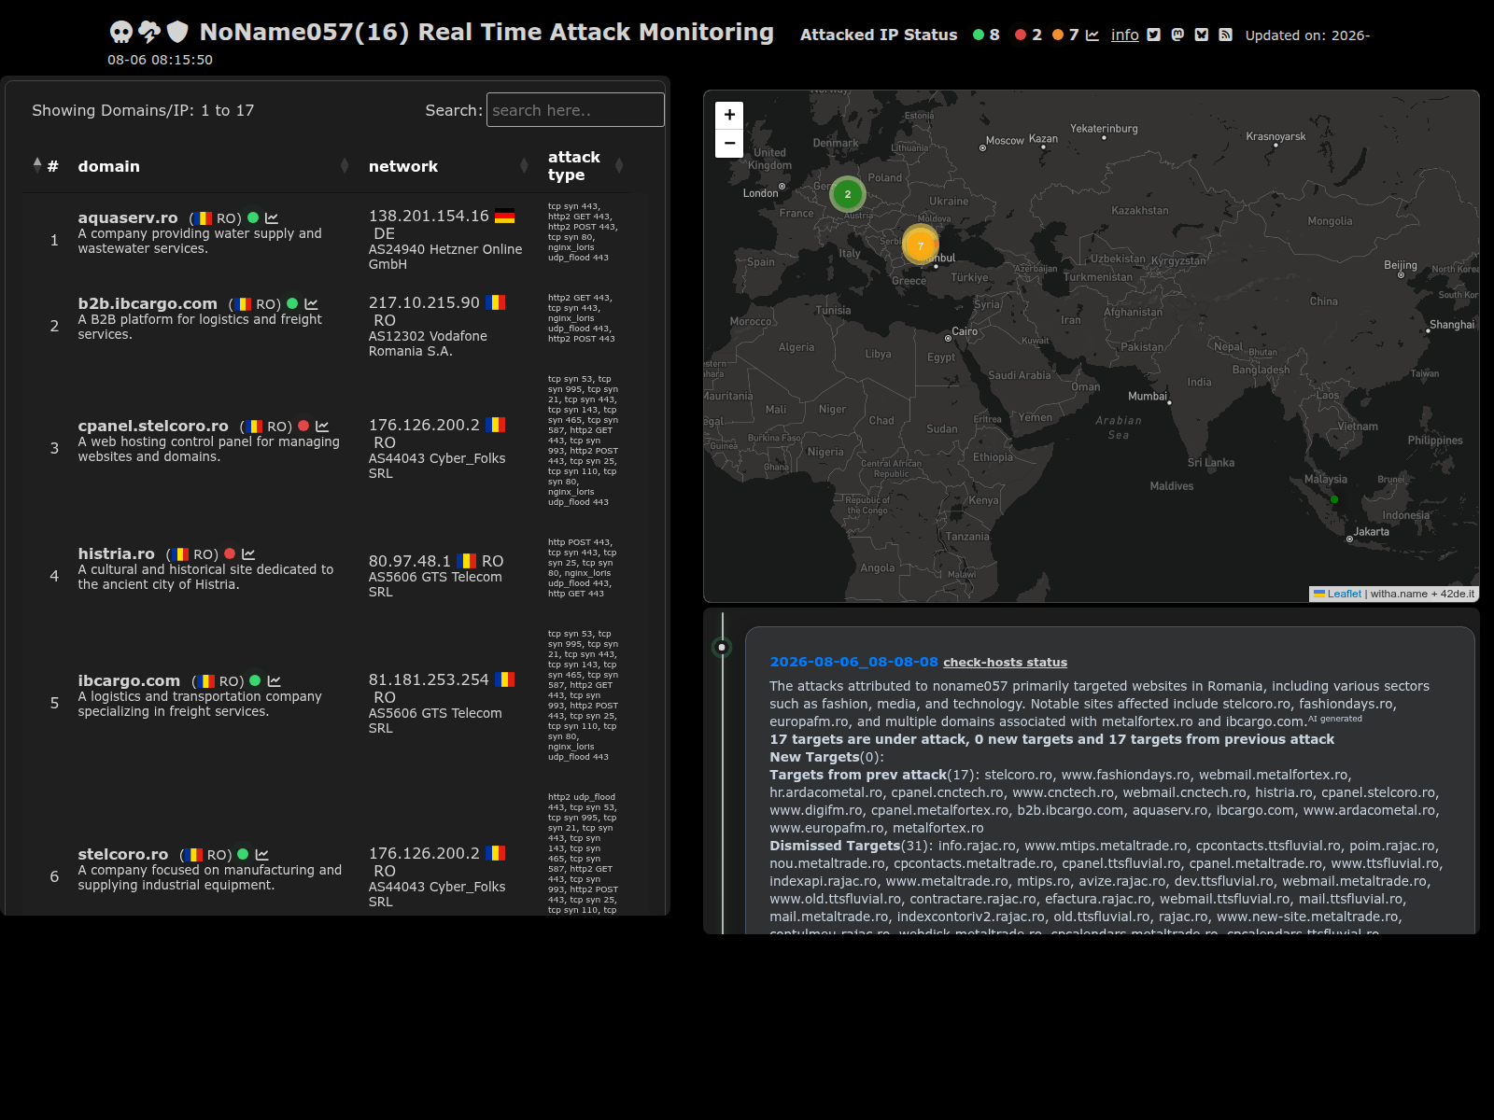Click the red status dot for cpanel.stelcoro.ro
Image resolution: width=1494 pixels, height=1120 pixels.
pos(303,426)
